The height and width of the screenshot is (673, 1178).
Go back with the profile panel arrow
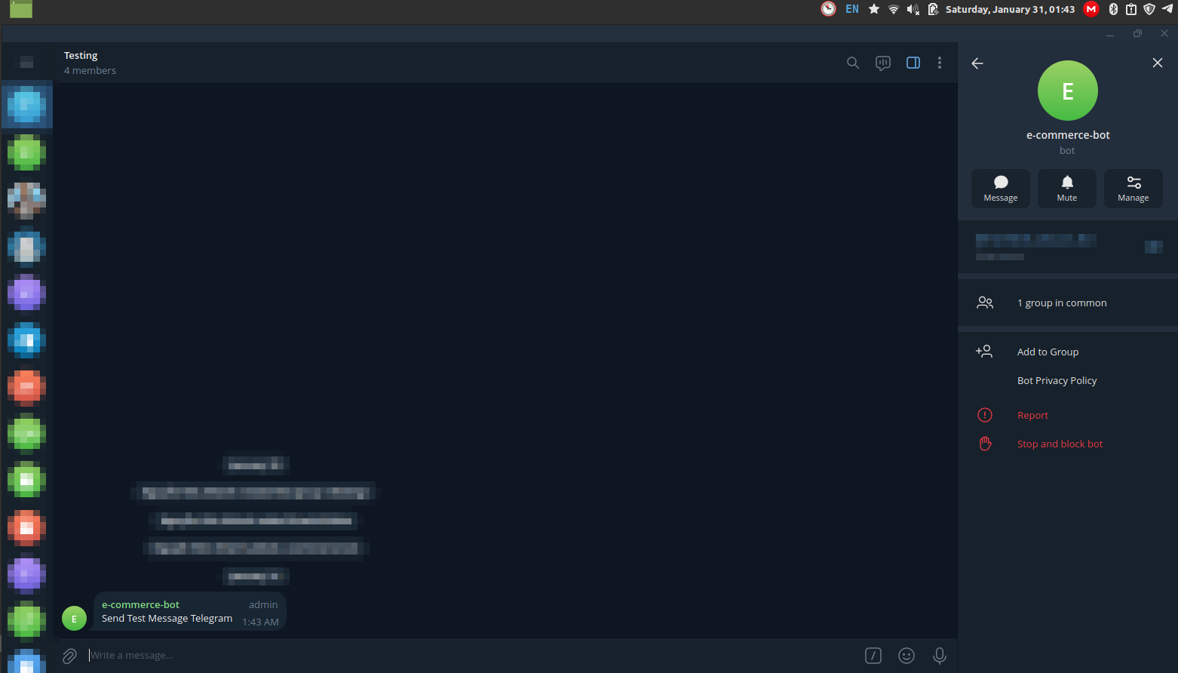pyautogui.click(x=977, y=63)
